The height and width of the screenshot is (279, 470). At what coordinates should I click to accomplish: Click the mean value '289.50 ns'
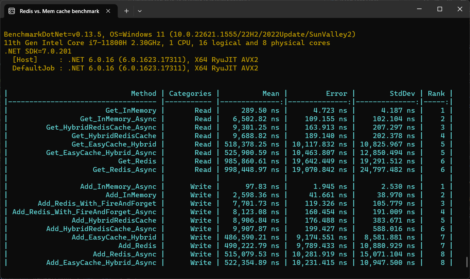coord(260,110)
